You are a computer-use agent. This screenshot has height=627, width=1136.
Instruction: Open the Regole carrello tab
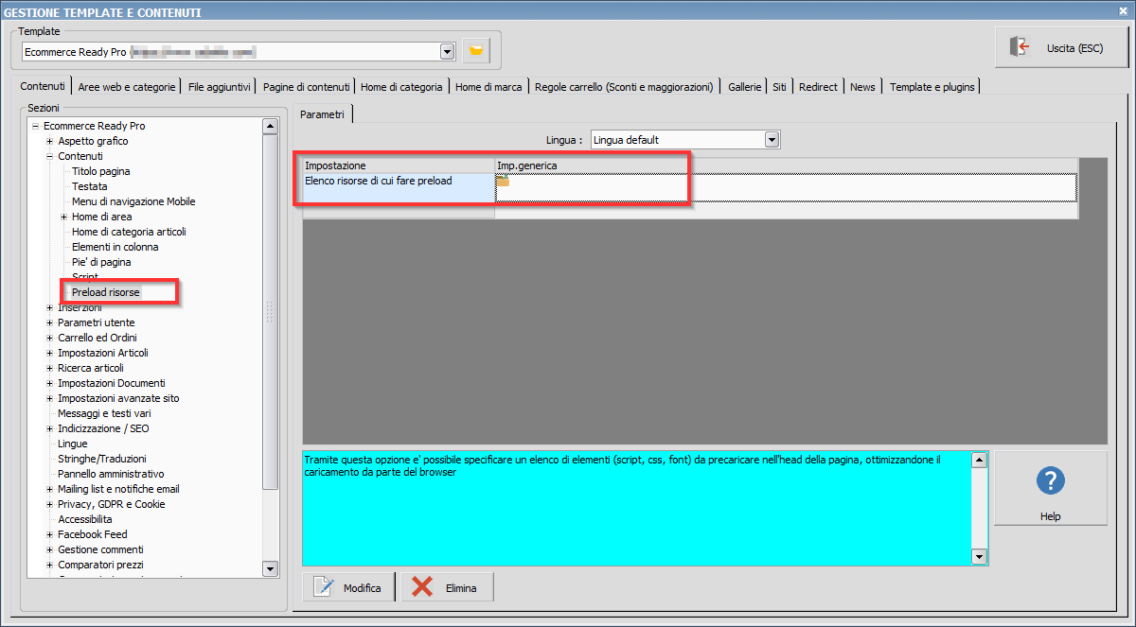pyautogui.click(x=624, y=86)
